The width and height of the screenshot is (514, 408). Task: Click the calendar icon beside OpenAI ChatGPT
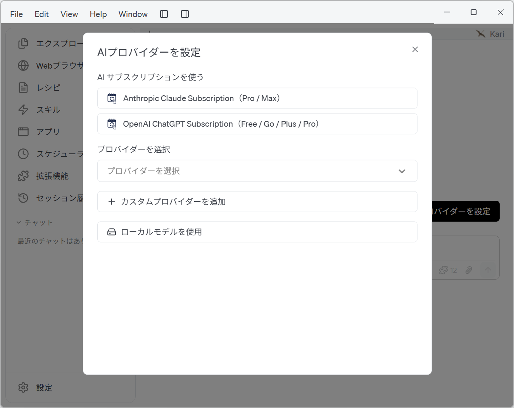[x=112, y=124]
